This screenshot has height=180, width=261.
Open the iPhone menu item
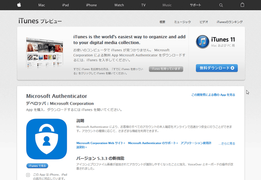tap(91, 5)
